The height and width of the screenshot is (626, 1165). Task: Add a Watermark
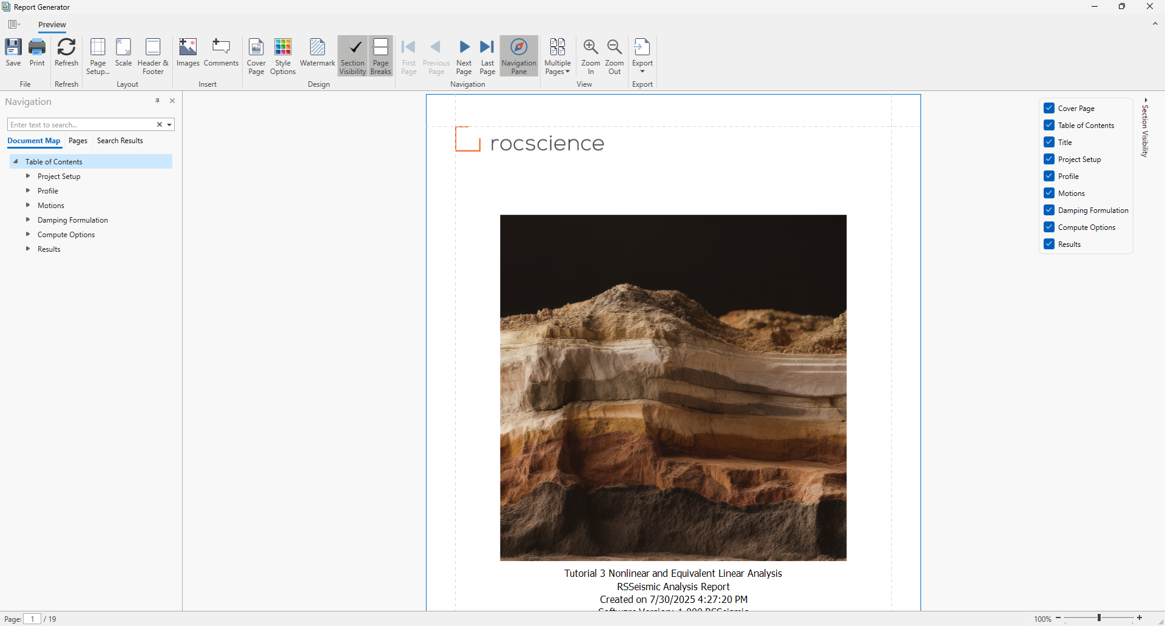click(x=317, y=52)
